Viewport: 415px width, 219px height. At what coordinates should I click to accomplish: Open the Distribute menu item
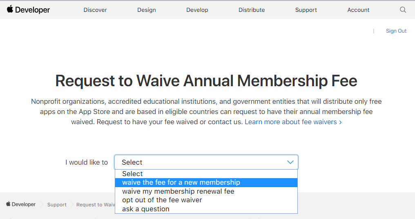(252, 10)
